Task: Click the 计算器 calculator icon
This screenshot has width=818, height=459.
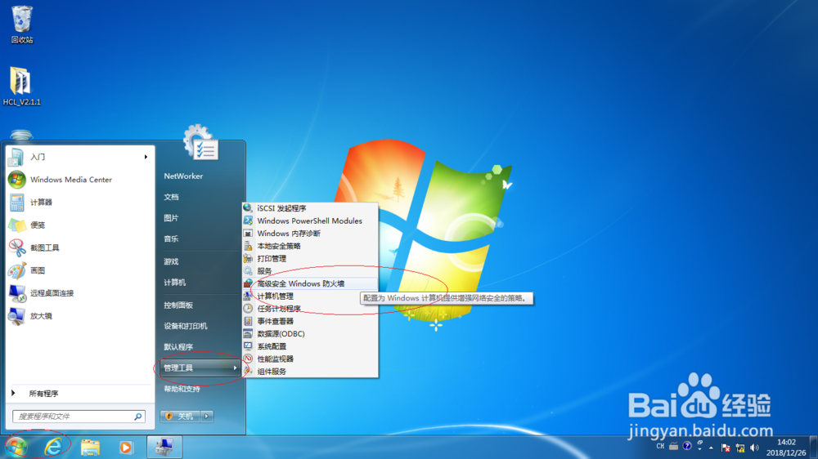Action: click(16, 203)
